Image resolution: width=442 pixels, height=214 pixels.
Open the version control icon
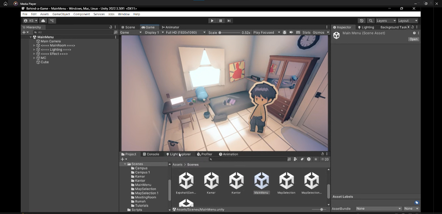click(52, 21)
